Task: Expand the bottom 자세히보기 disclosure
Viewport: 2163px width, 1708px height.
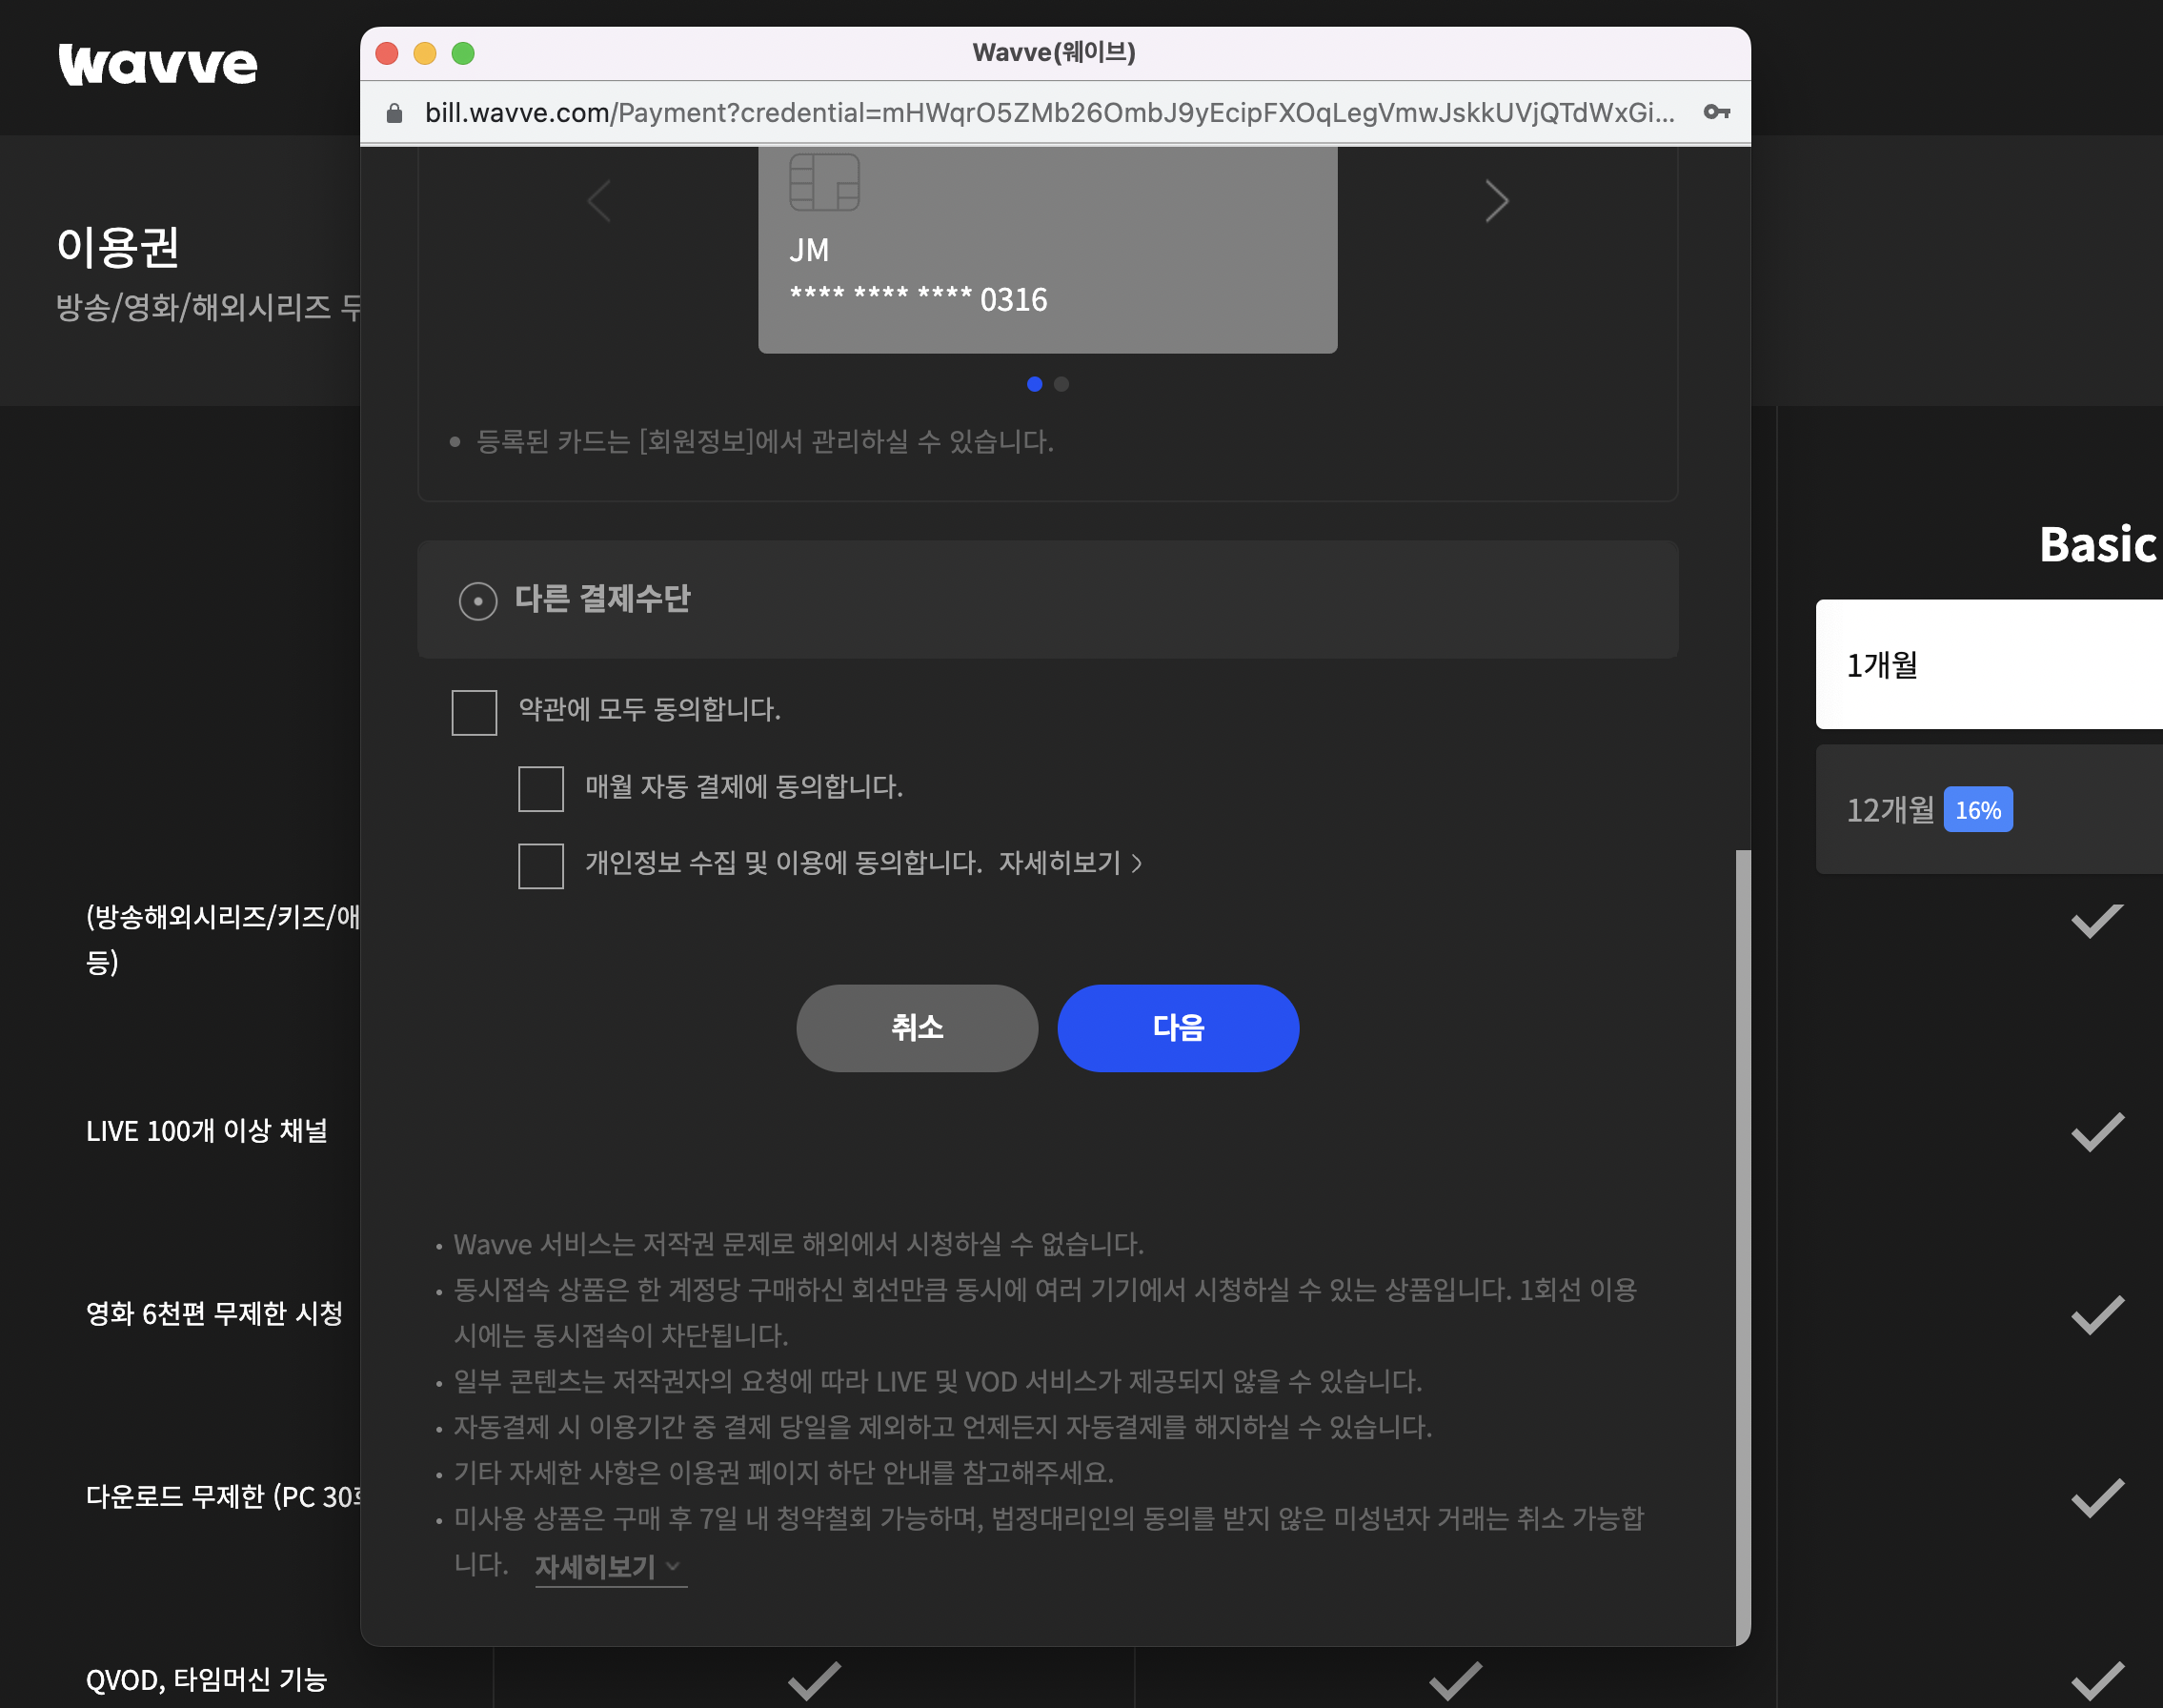Action: (599, 1567)
